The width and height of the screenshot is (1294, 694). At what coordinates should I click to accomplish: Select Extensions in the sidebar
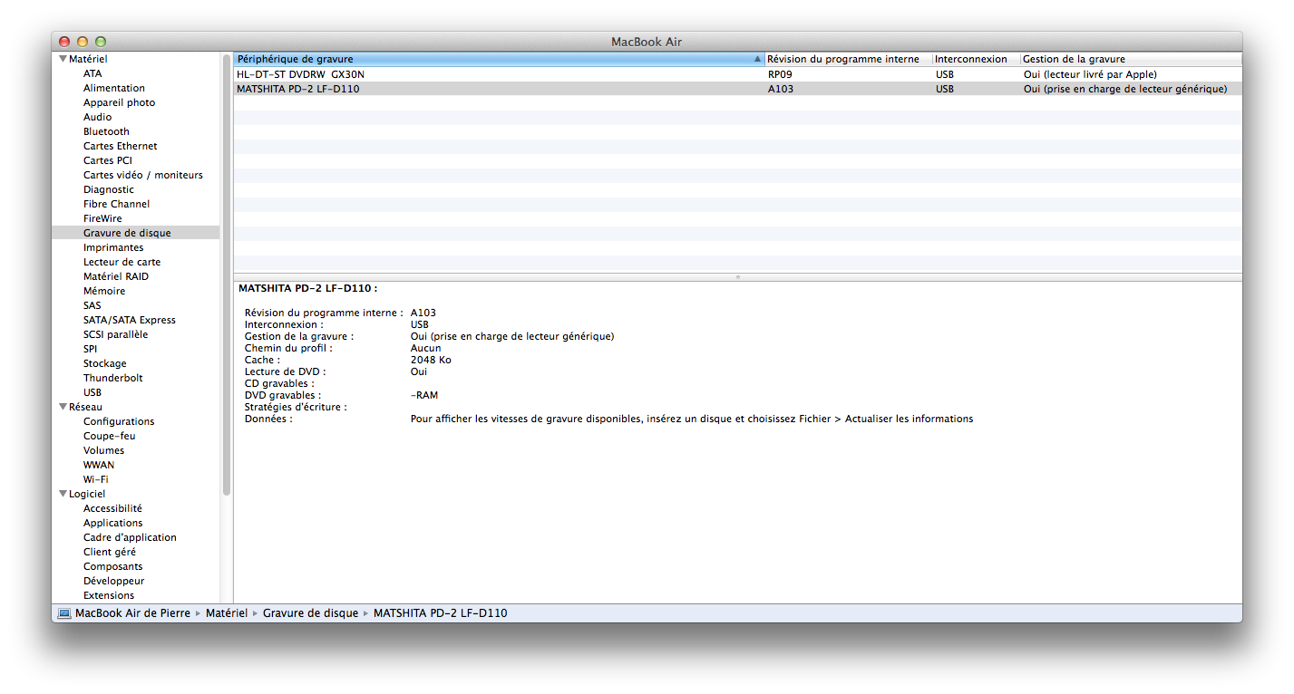pyautogui.click(x=109, y=595)
